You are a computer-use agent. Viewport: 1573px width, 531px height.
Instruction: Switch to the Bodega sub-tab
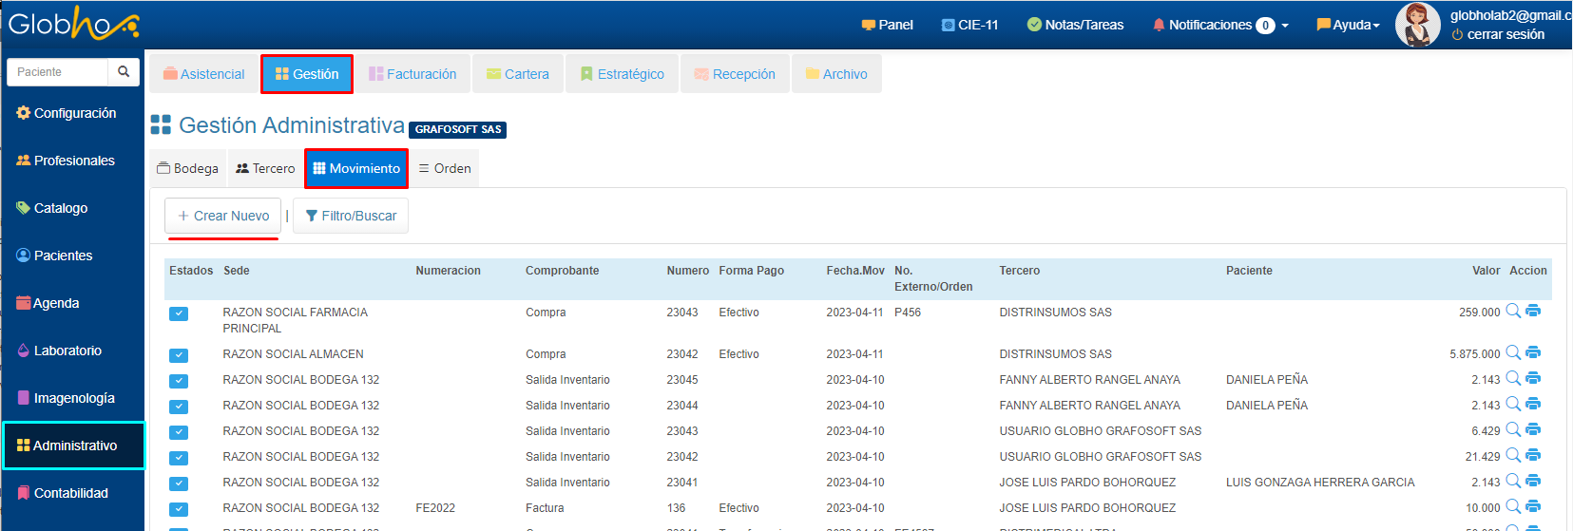(x=188, y=168)
